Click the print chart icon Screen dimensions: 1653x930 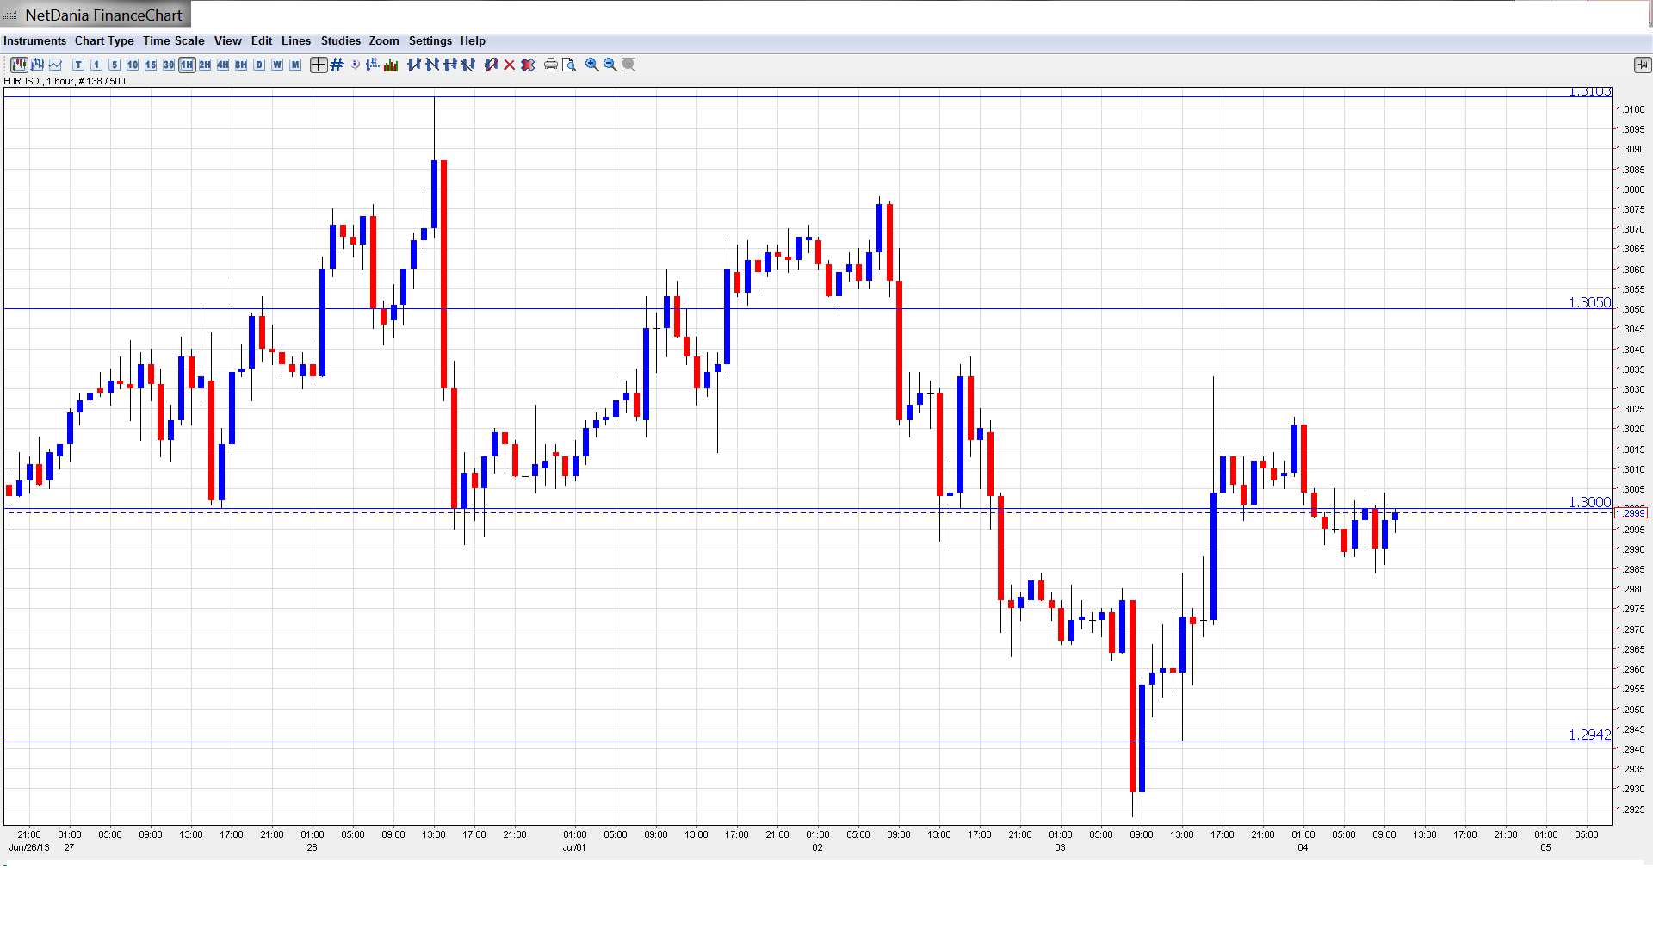click(x=550, y=65)
